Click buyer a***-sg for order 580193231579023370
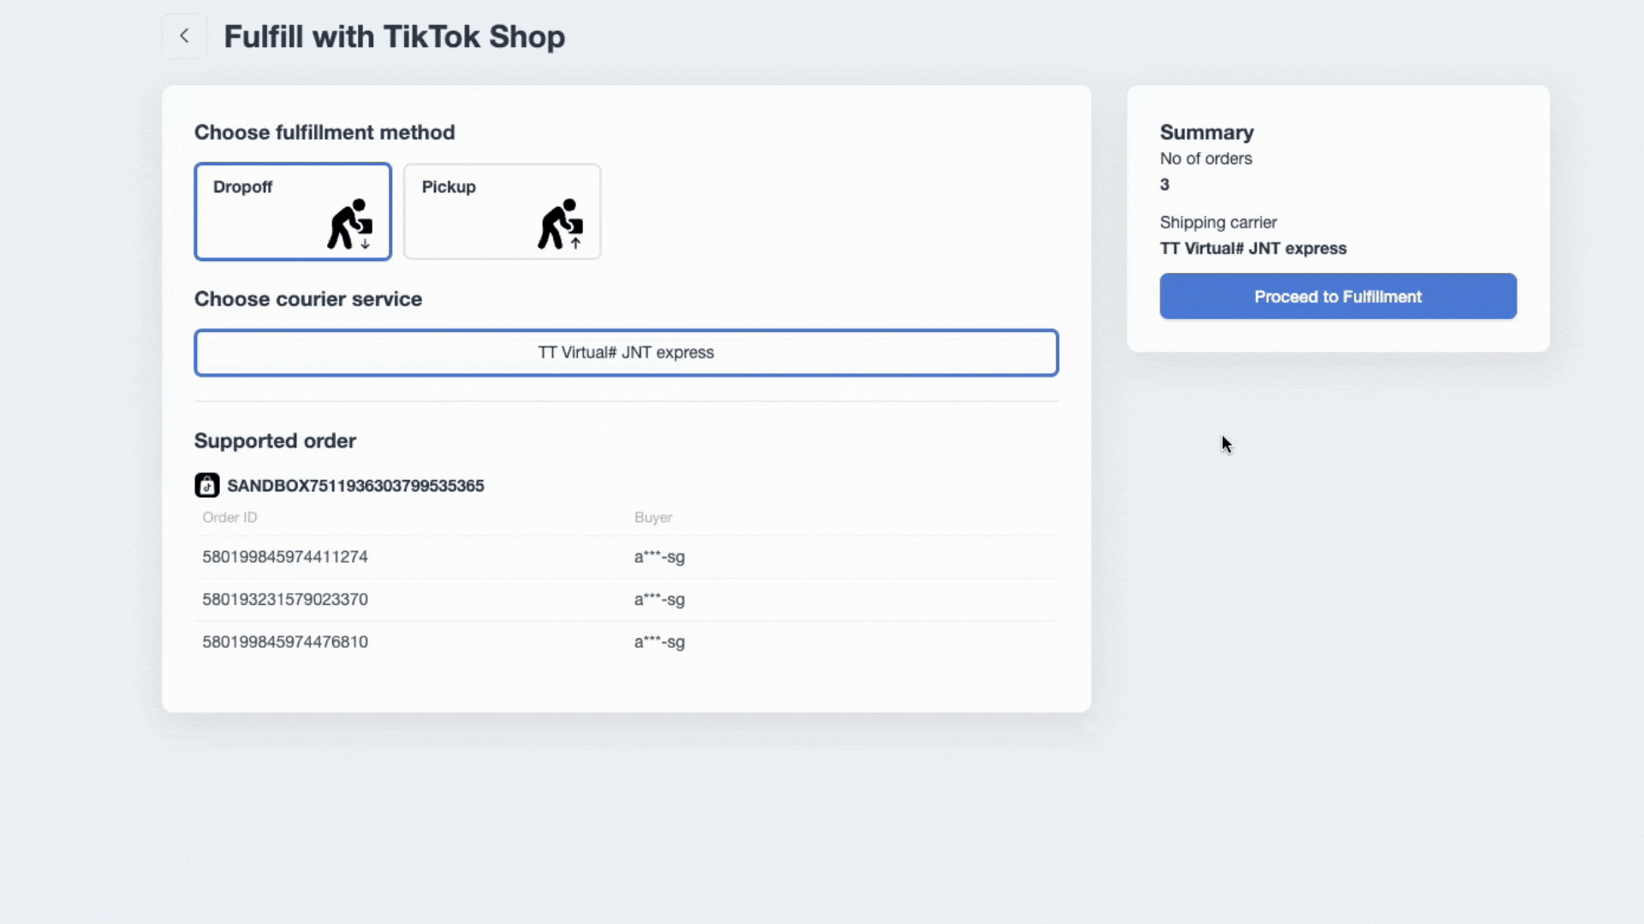This screenshot has height=924, width=1644. pos(659,600)
